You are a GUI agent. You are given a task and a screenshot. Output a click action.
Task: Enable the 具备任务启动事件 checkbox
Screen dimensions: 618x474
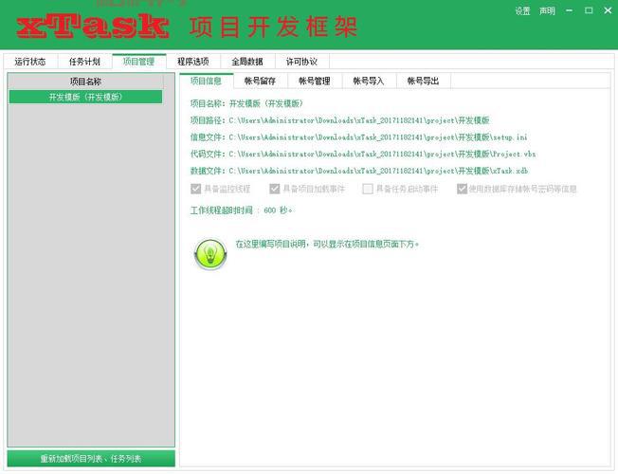(368, 189)
